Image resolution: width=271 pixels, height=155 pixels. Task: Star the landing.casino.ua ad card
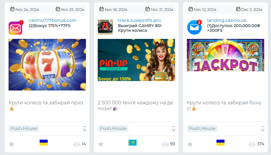pyautogui.click(x=190, y=144)
